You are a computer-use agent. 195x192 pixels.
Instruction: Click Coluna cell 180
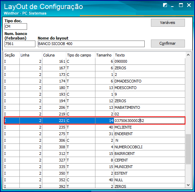[x=54, y=88]
